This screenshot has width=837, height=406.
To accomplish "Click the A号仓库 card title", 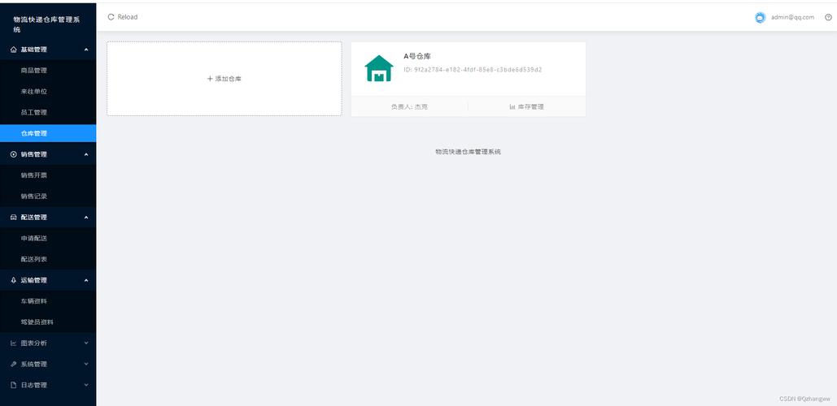I will 417,57.
